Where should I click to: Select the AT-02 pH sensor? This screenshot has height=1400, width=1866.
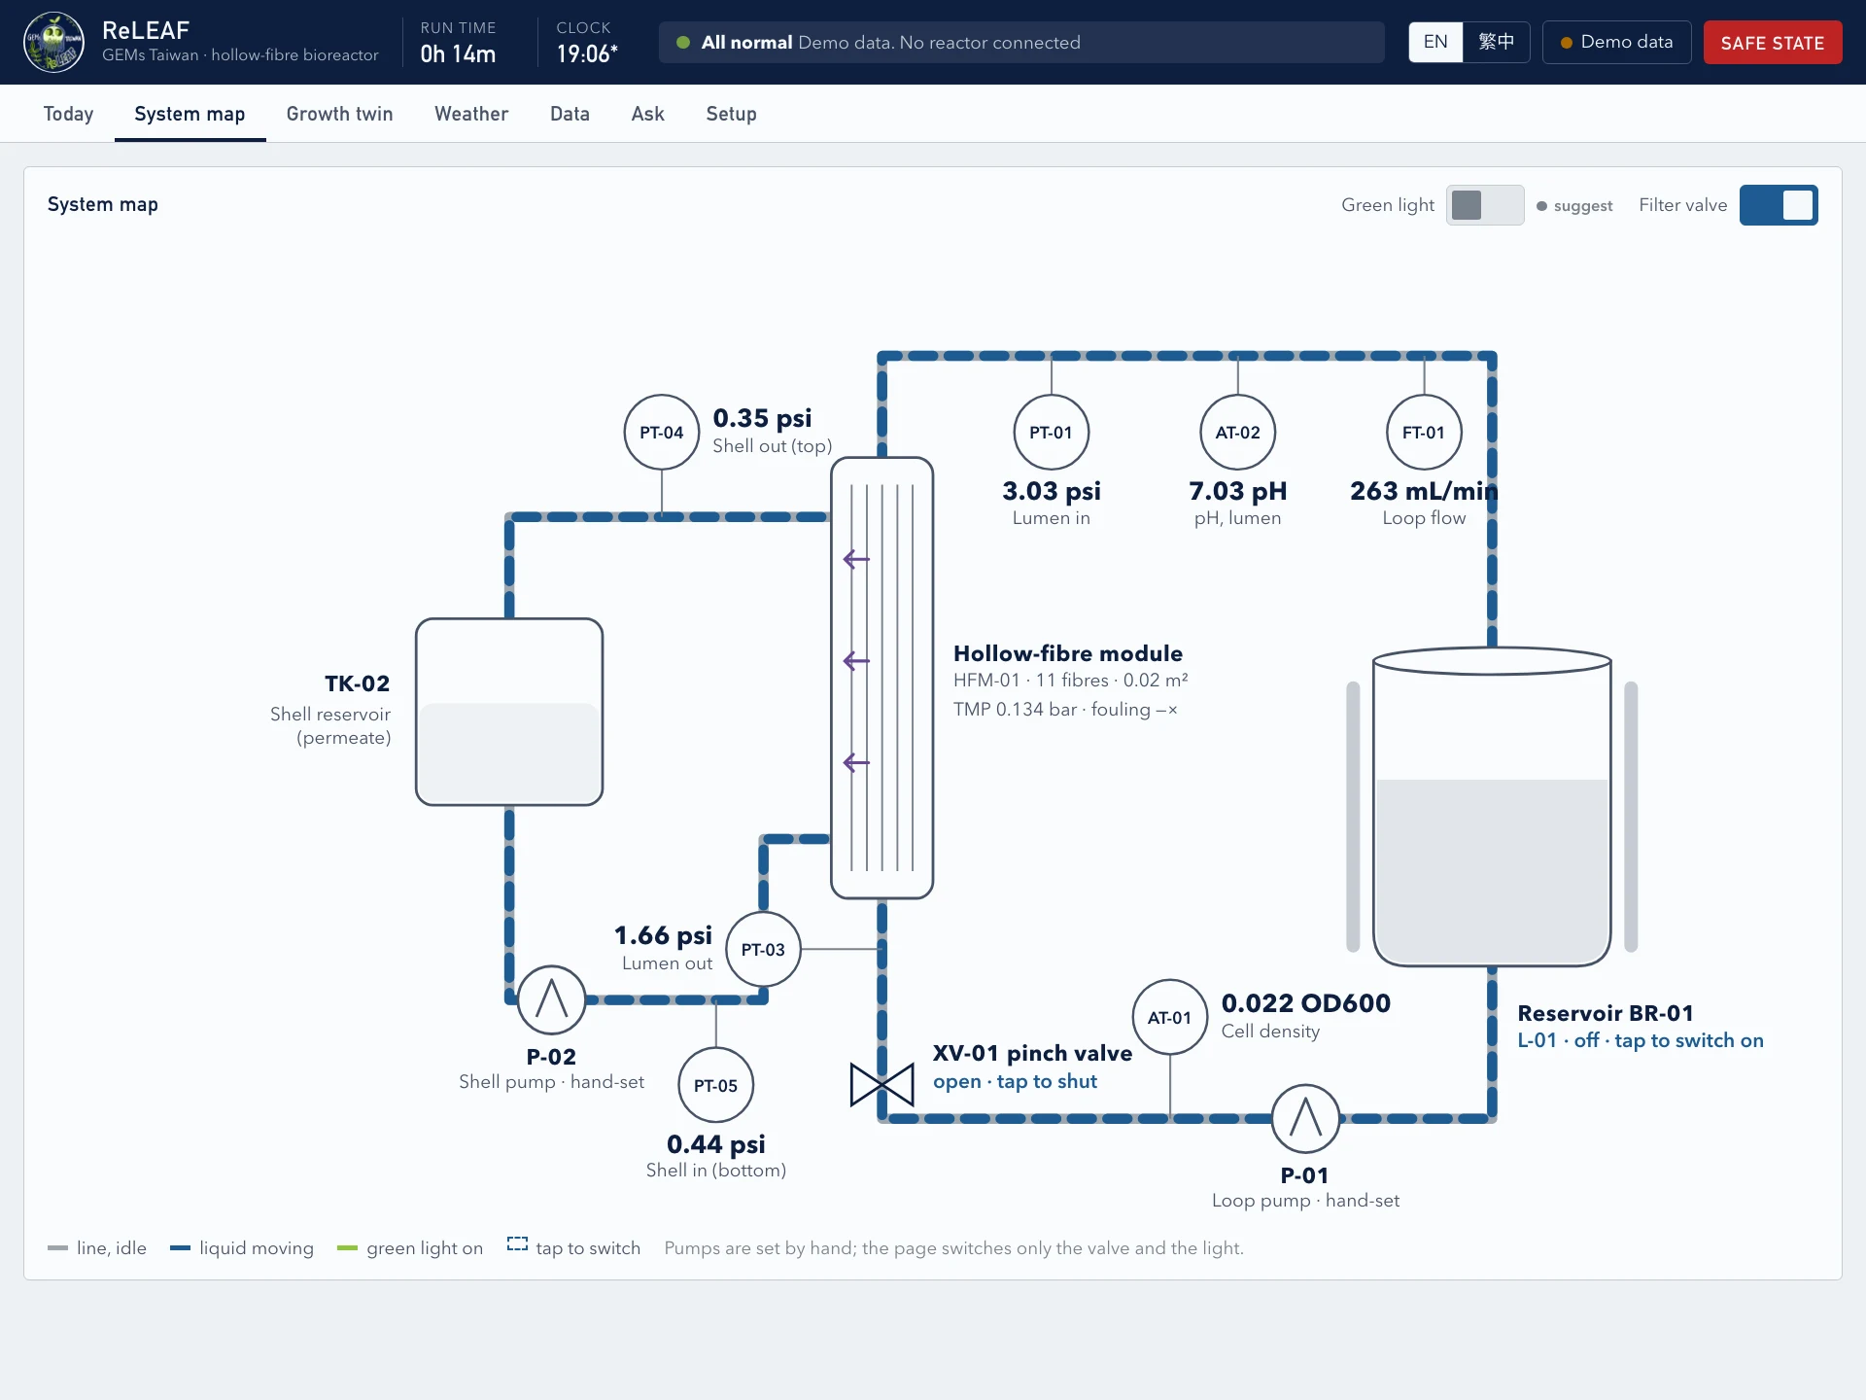click(1238, 433)
